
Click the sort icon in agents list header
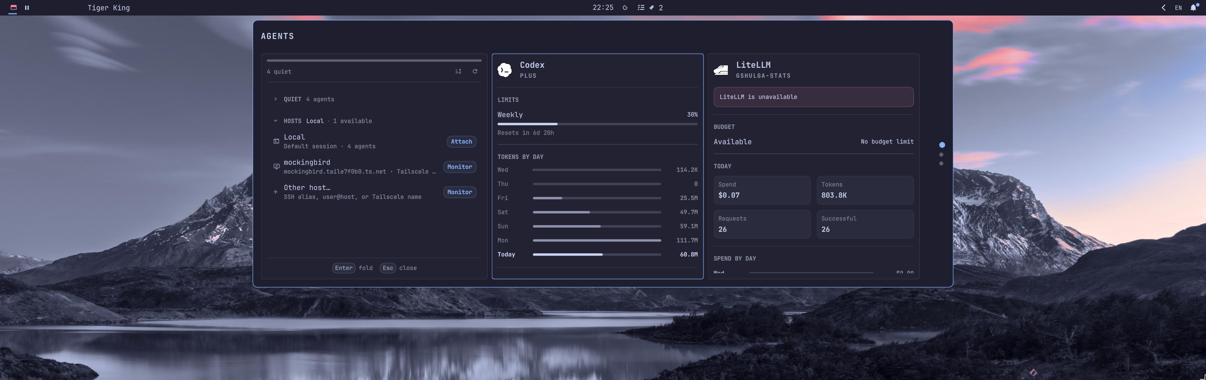[x=458, y=71]
